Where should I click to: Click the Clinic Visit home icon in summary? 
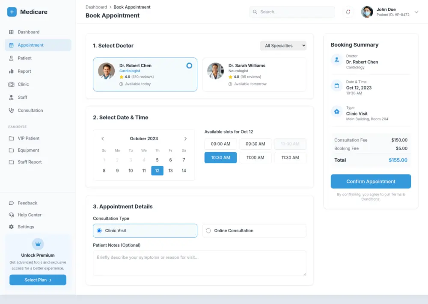click(337, 112)
